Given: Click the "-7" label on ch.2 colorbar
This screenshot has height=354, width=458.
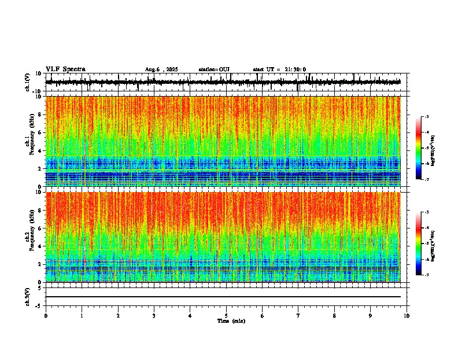Looking at the screenshot, I should click(x=427, y=275).
